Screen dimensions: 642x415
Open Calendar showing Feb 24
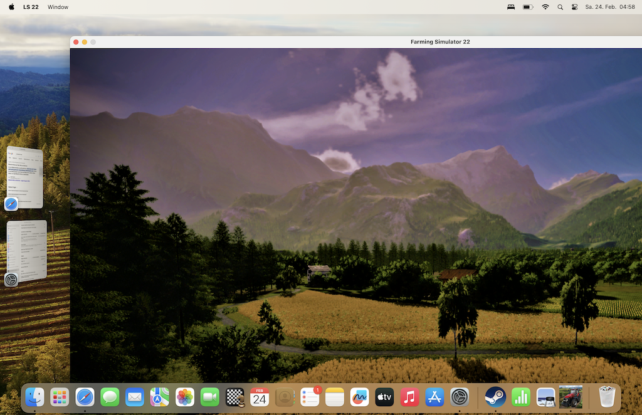[x=260, y=397]
